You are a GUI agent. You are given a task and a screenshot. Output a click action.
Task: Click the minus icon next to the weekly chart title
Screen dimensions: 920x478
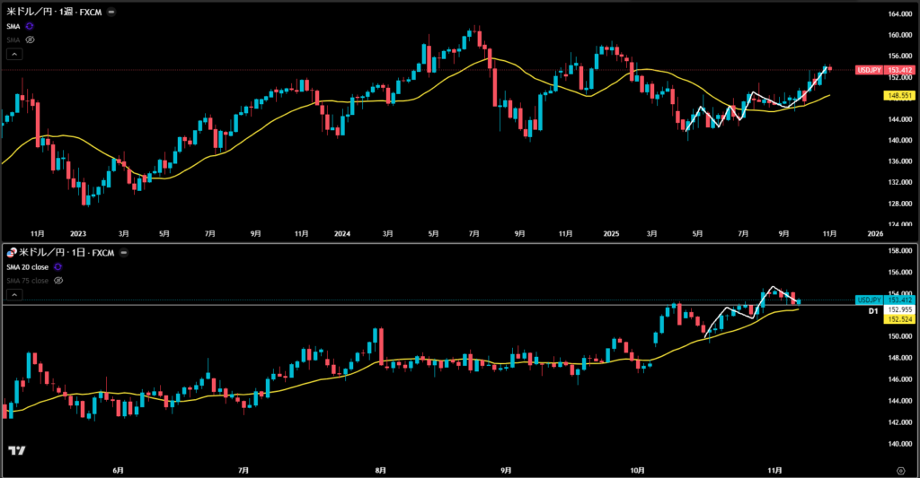(111, 13)
